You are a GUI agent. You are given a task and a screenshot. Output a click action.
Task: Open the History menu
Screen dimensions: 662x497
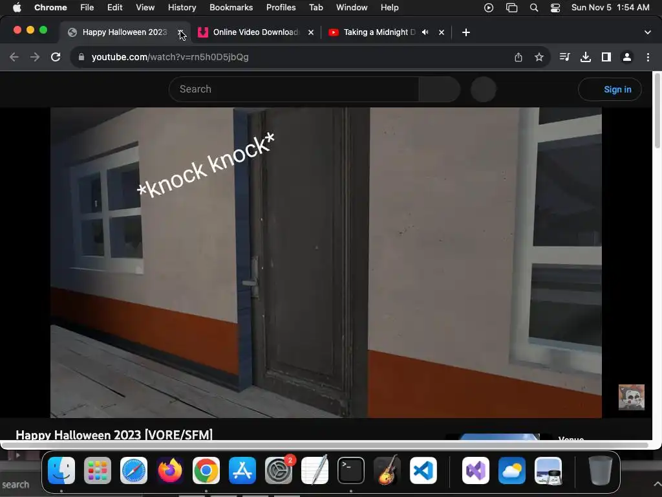click(x=182, y=7)
